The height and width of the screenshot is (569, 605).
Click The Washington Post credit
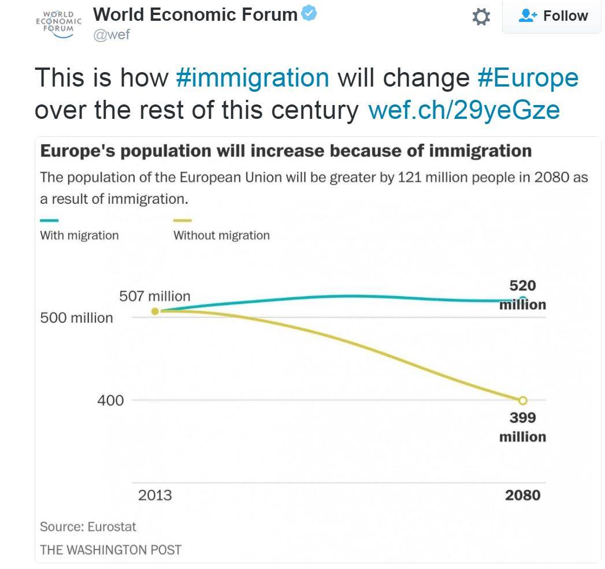coord(110,549)
